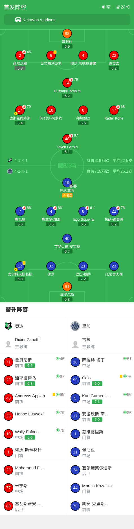
Task: Open the Riga team crest in substitutes
Action: [75, 326]
